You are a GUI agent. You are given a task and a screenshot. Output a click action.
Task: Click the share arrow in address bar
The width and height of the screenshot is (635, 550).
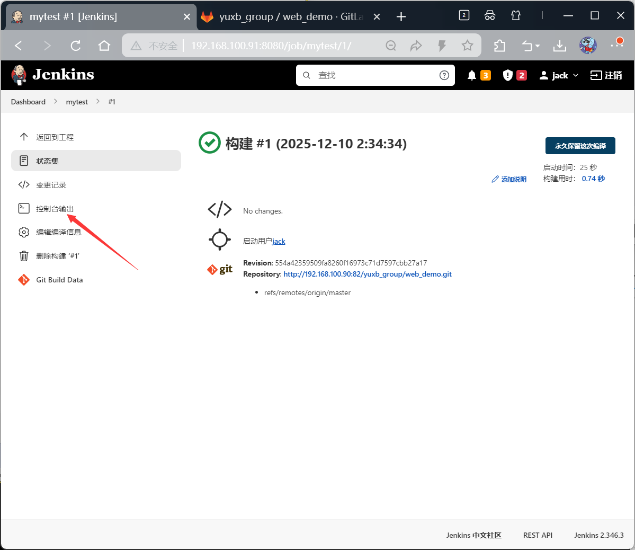(x=416, y=46)
